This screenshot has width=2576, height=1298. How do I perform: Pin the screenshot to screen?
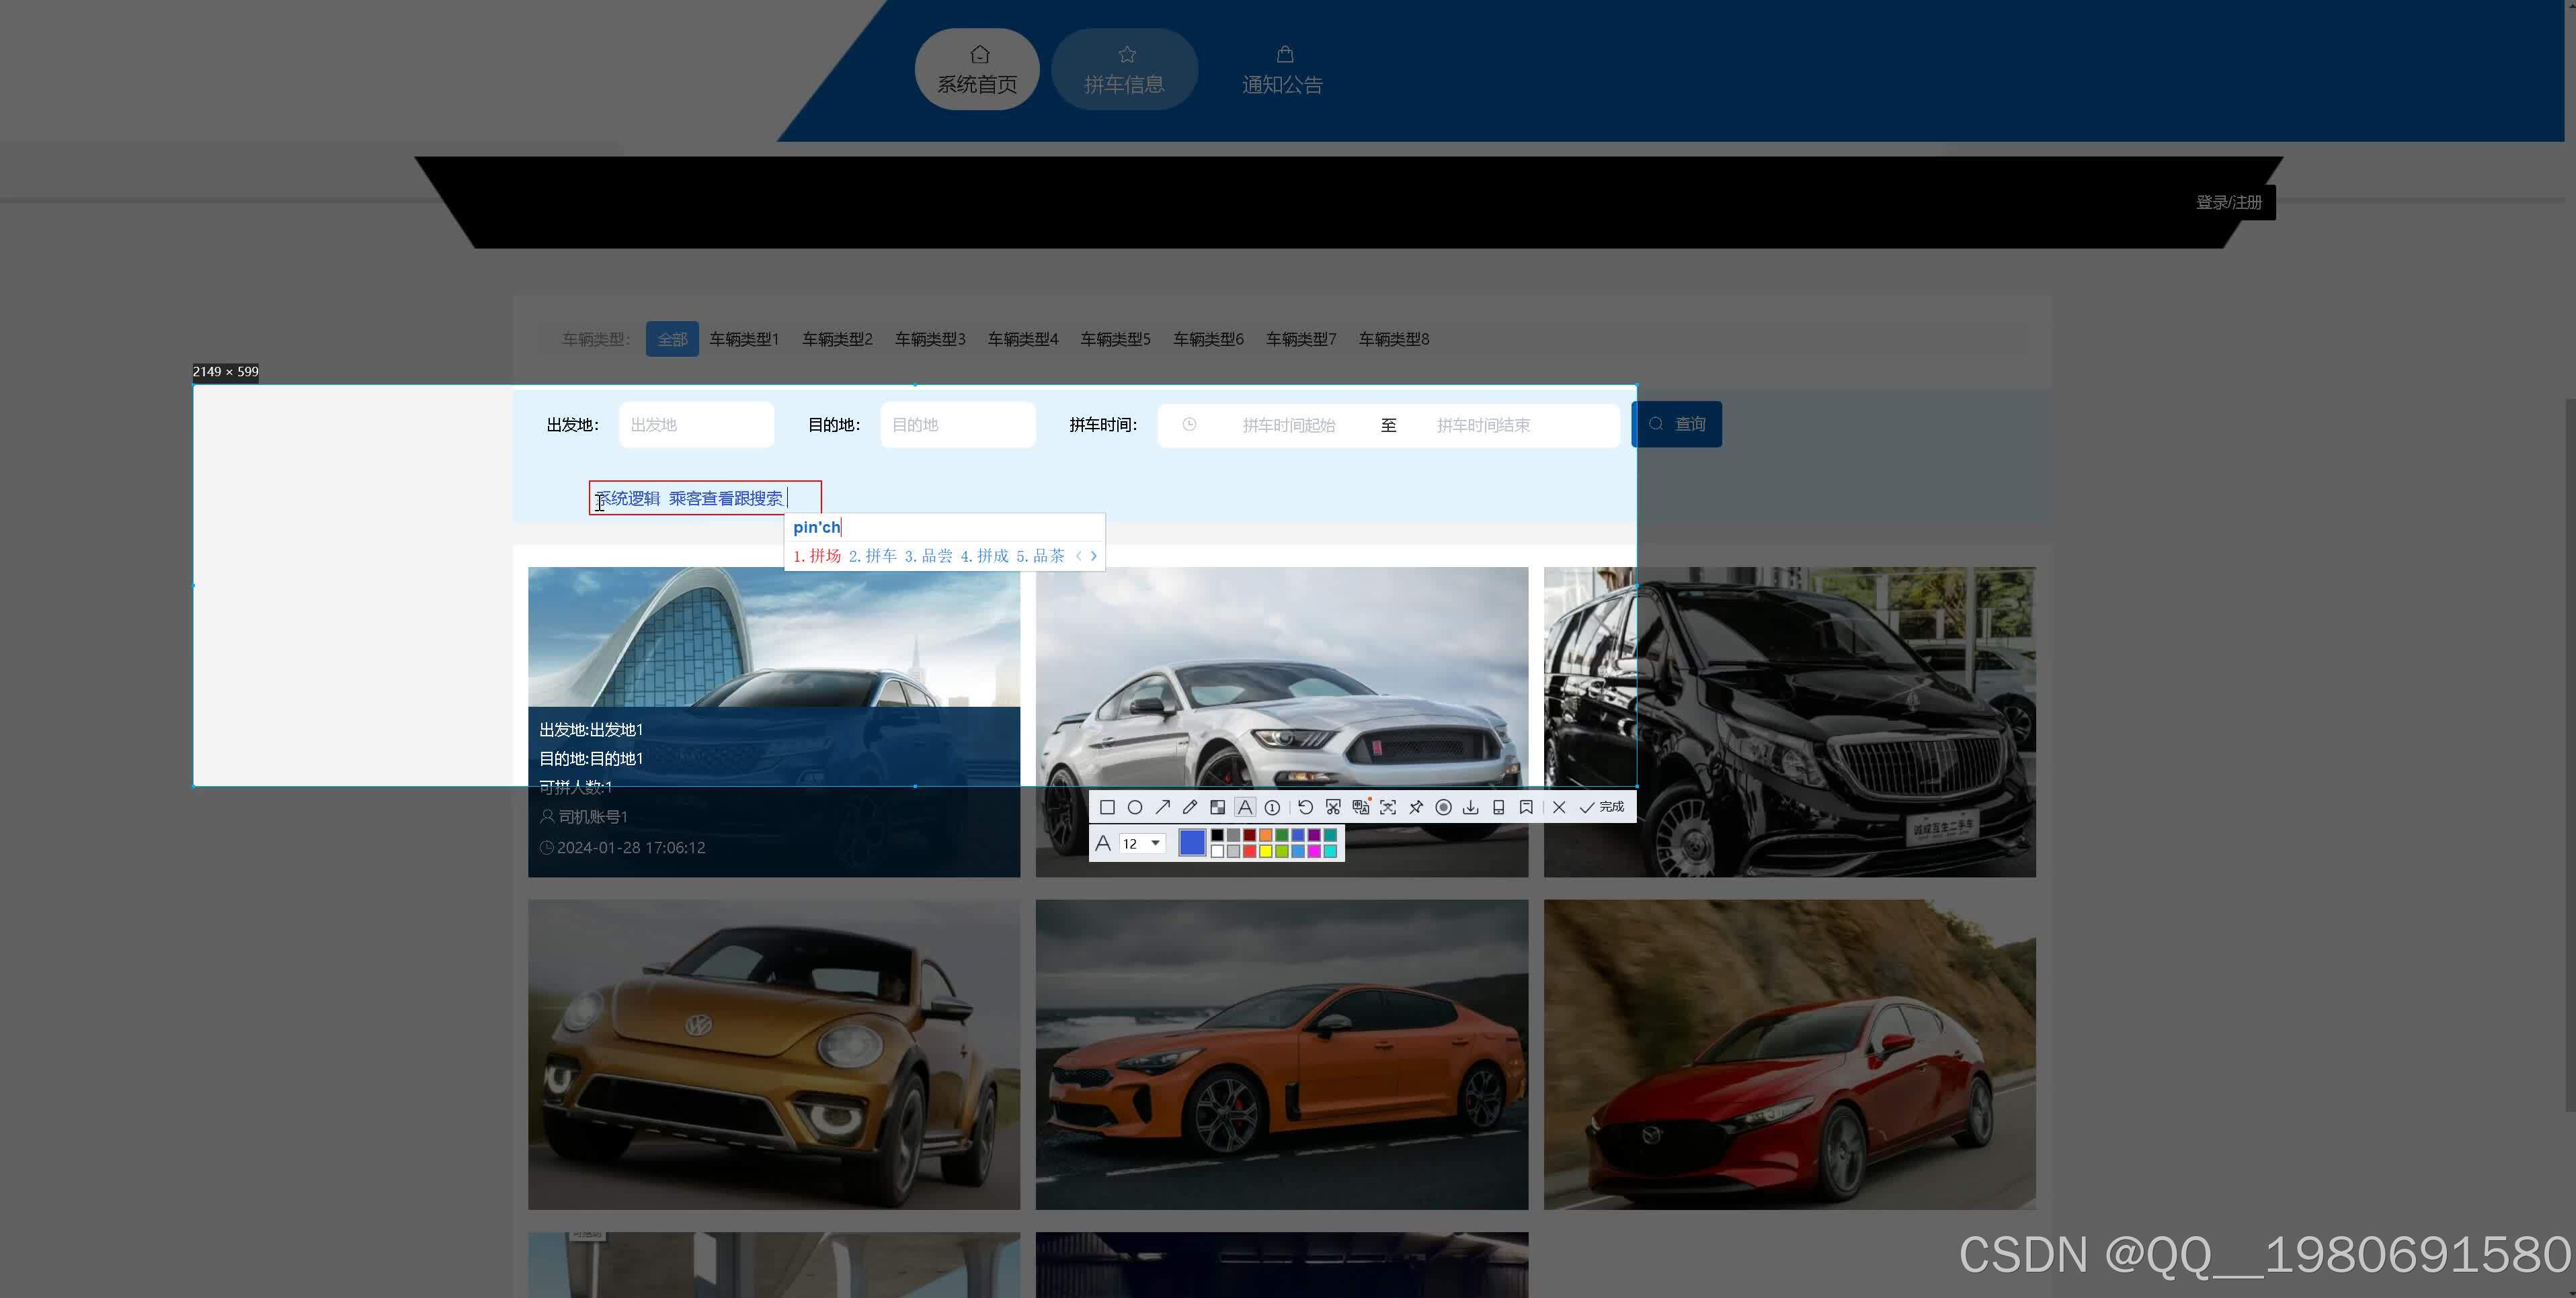[1416, 808]
